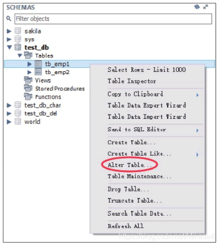Expand the sys schema
This screenshot has height=245, width=219.
(x=9, y=40)
